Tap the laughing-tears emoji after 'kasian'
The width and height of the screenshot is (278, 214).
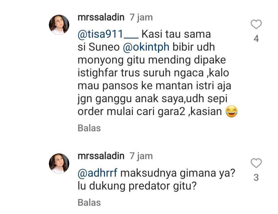(x=232, y=111)
